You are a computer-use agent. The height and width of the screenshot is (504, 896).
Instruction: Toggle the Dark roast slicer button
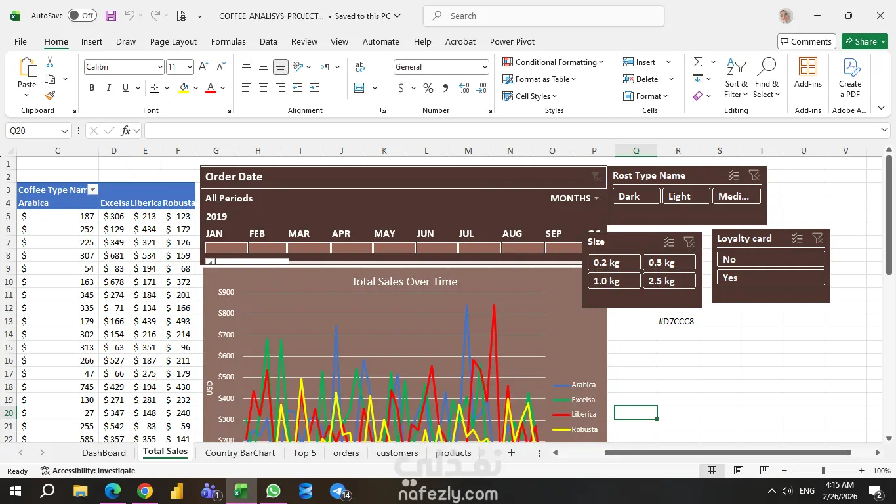click(636, 196)
